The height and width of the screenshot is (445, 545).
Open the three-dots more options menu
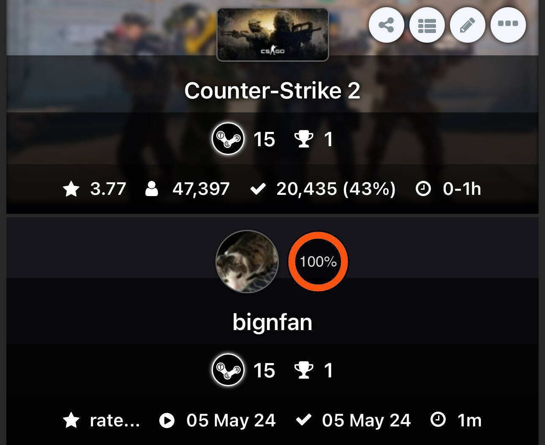tap(508, 25)
